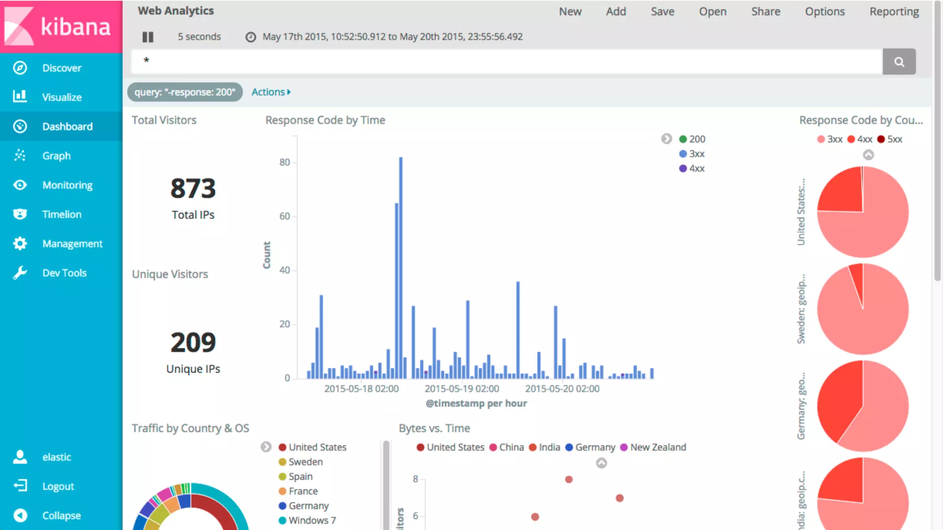Image resolution: width=943 pixels, height=530 pixels.
Task: Open the Graph icon in the sidebar
Action: [x=20, y=156]
